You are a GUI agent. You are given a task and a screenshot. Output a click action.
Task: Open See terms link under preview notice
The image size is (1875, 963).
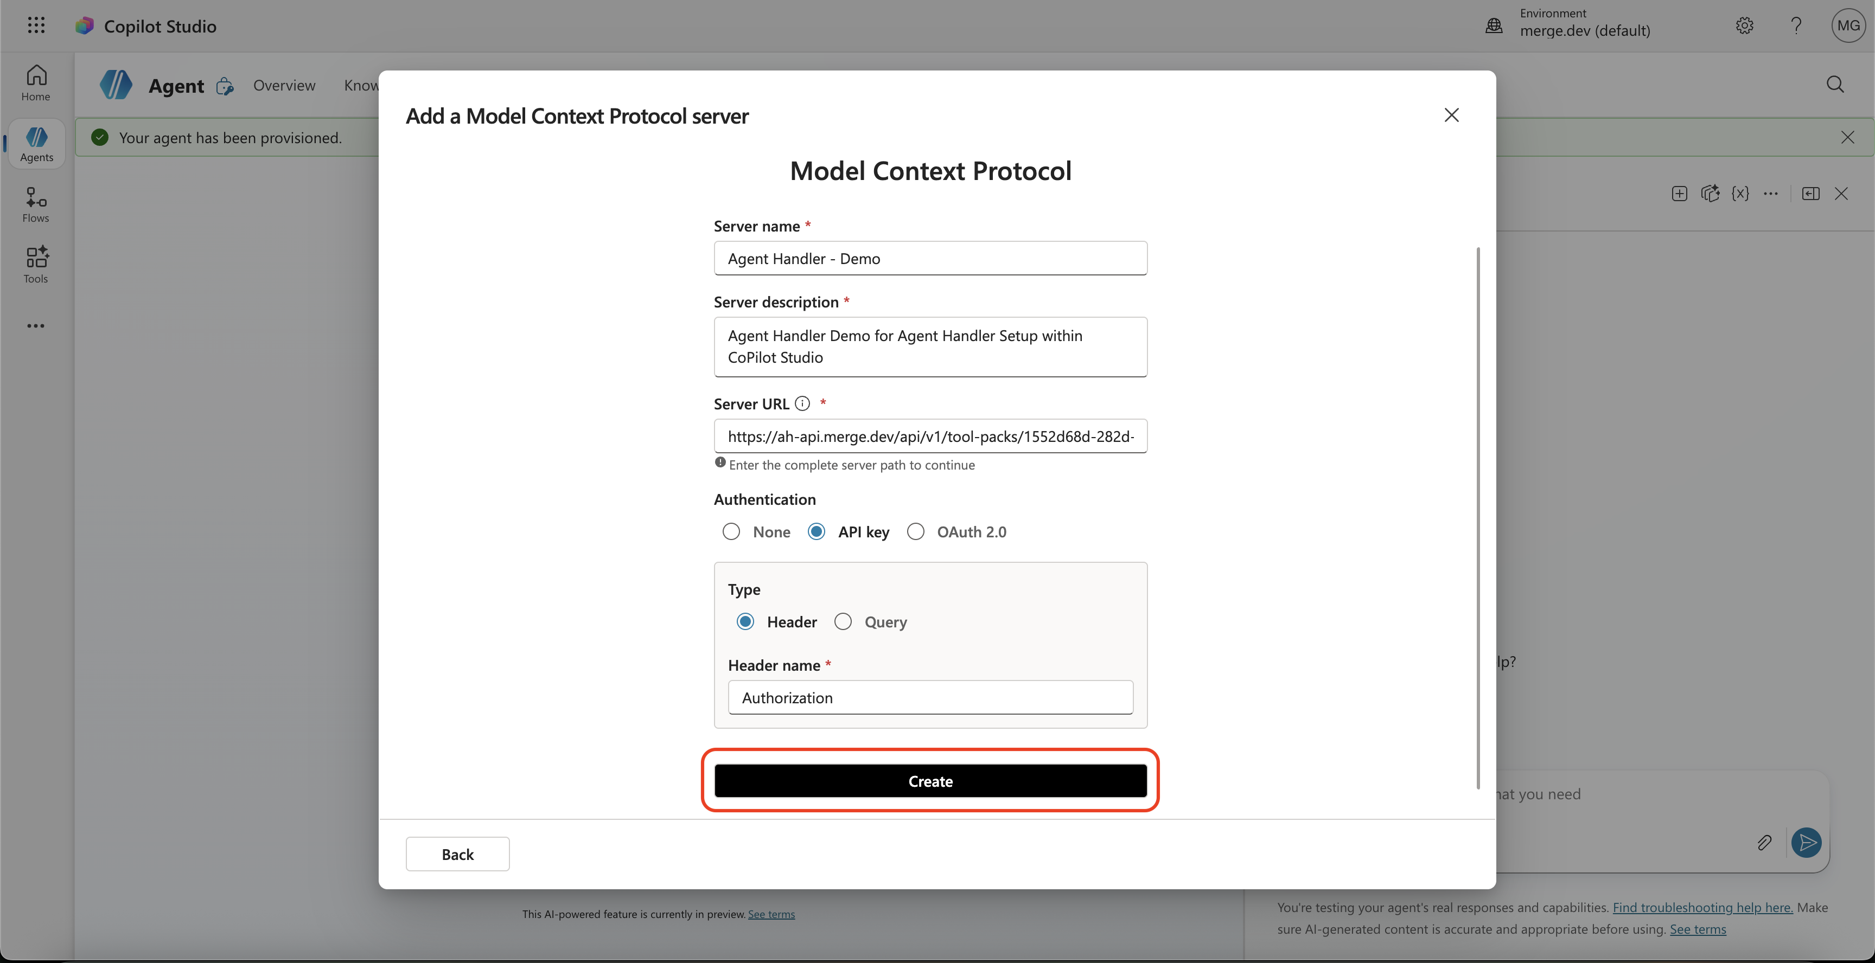771,914
